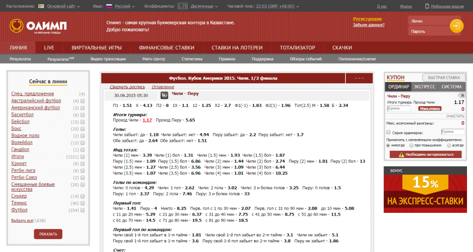This screenshot has height=252, width=473.
Task: Open ВИРТУАЛЬНЫЕ ИГРЫ tab
Action: 97,47
